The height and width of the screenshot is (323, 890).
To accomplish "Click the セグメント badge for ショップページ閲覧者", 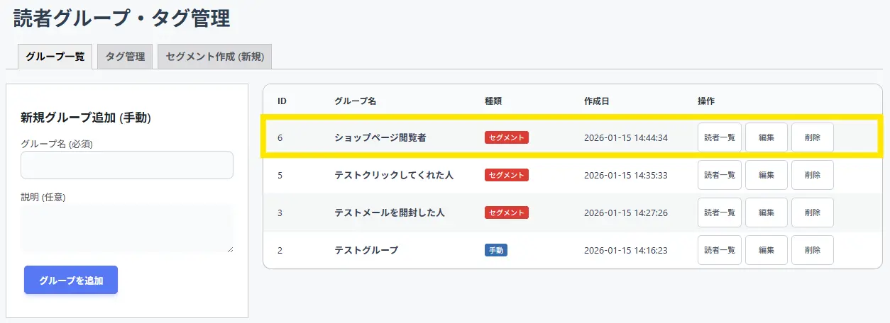I will point(506,137).
